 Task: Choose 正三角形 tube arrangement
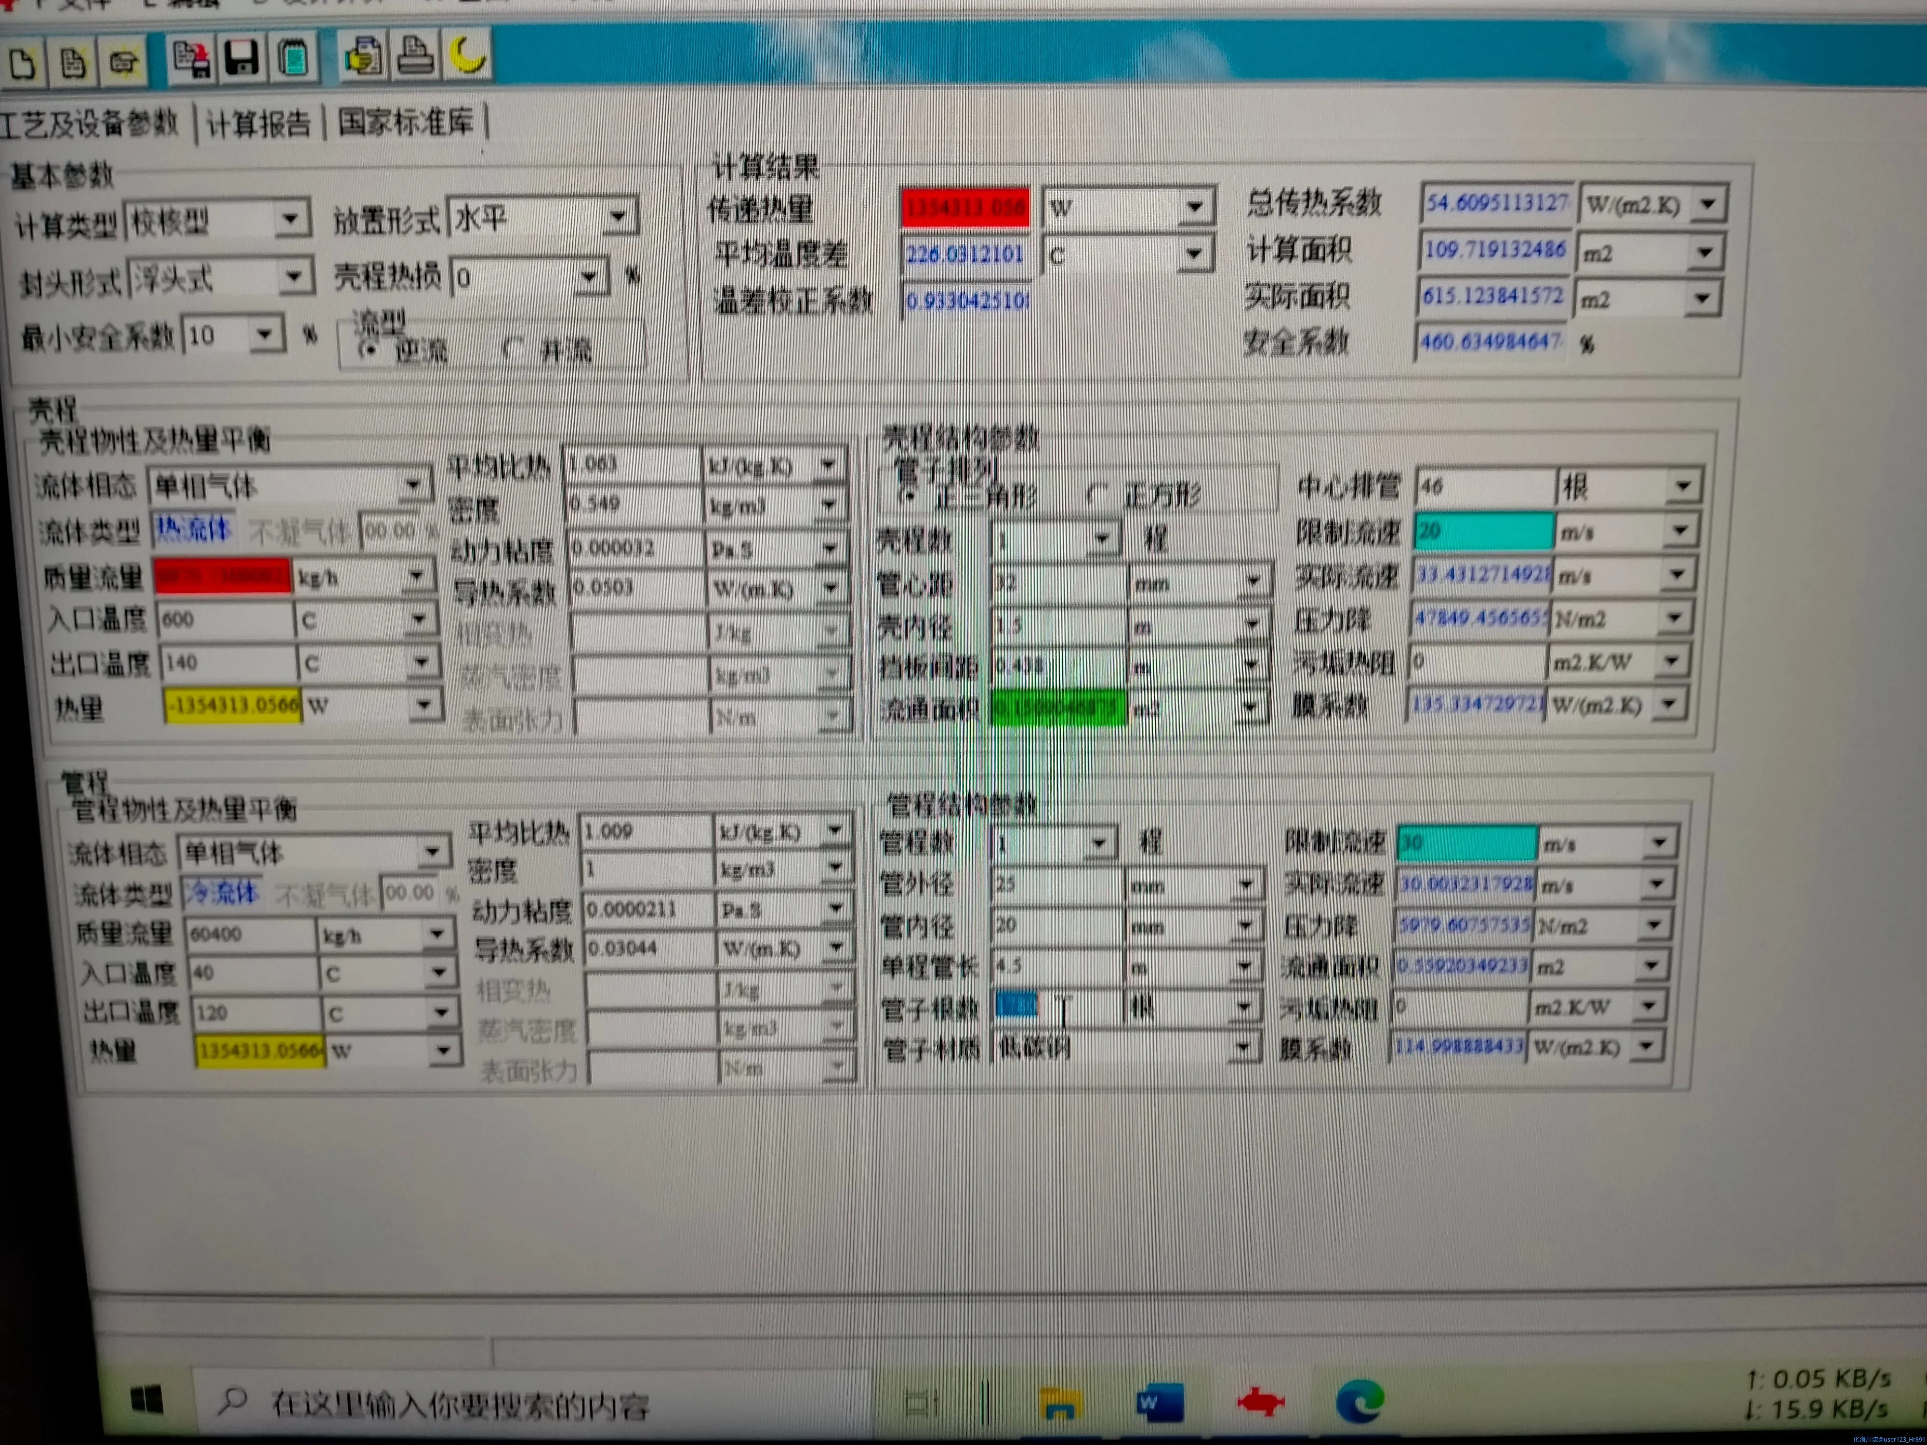click(x=909, y=495)
